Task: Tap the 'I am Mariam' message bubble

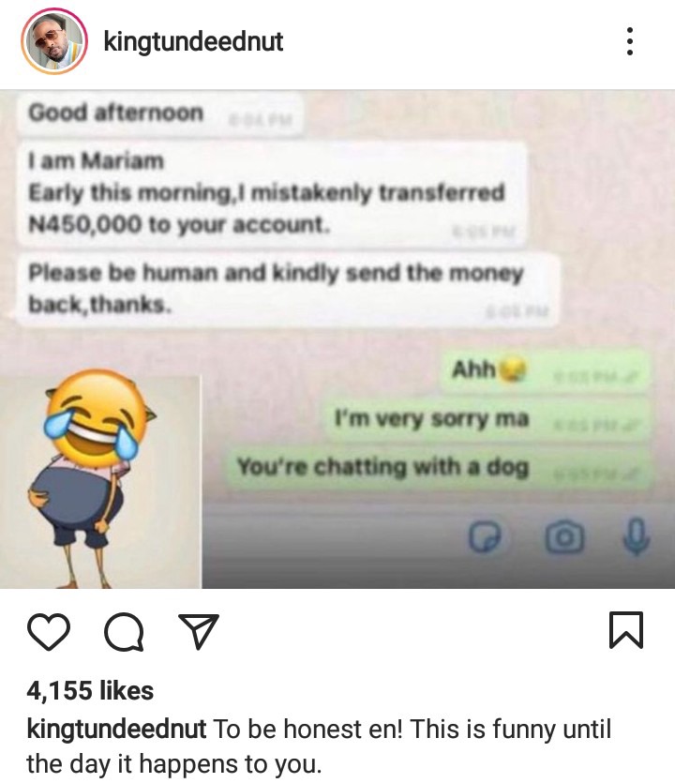Action: coord(272,194)
